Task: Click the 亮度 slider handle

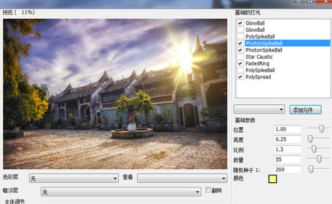Action: [310, 139]
